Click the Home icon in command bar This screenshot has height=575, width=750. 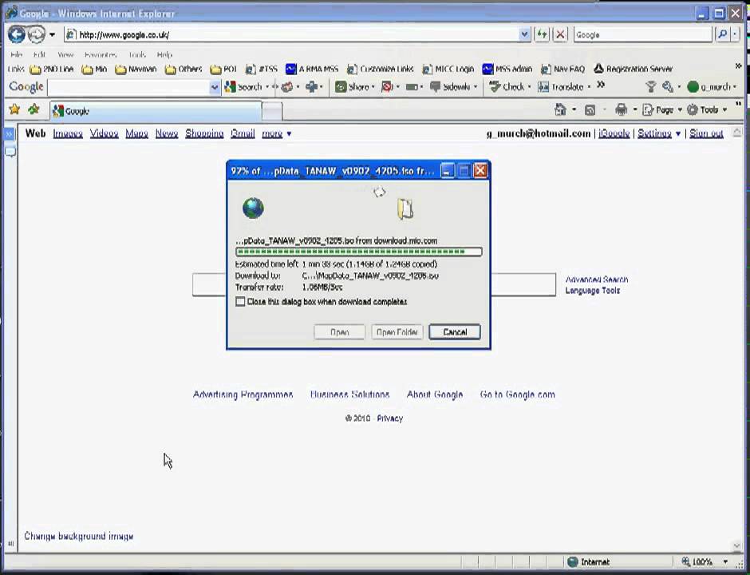tap(560, 109)
